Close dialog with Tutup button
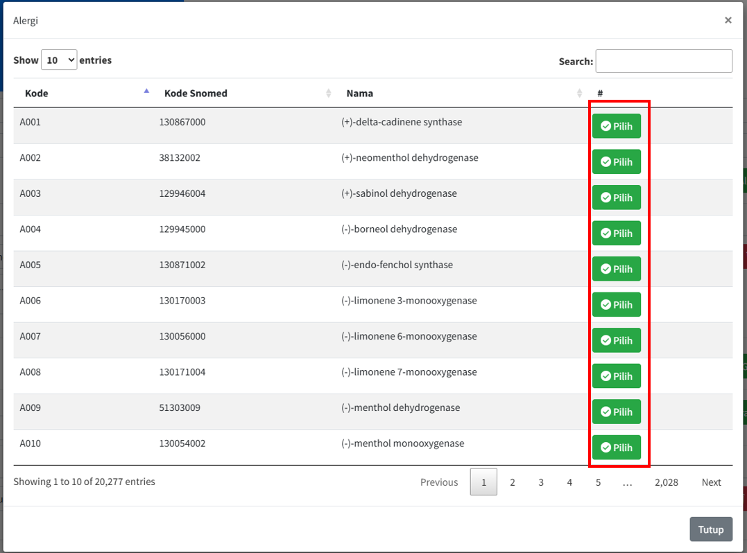 [710, 529]
